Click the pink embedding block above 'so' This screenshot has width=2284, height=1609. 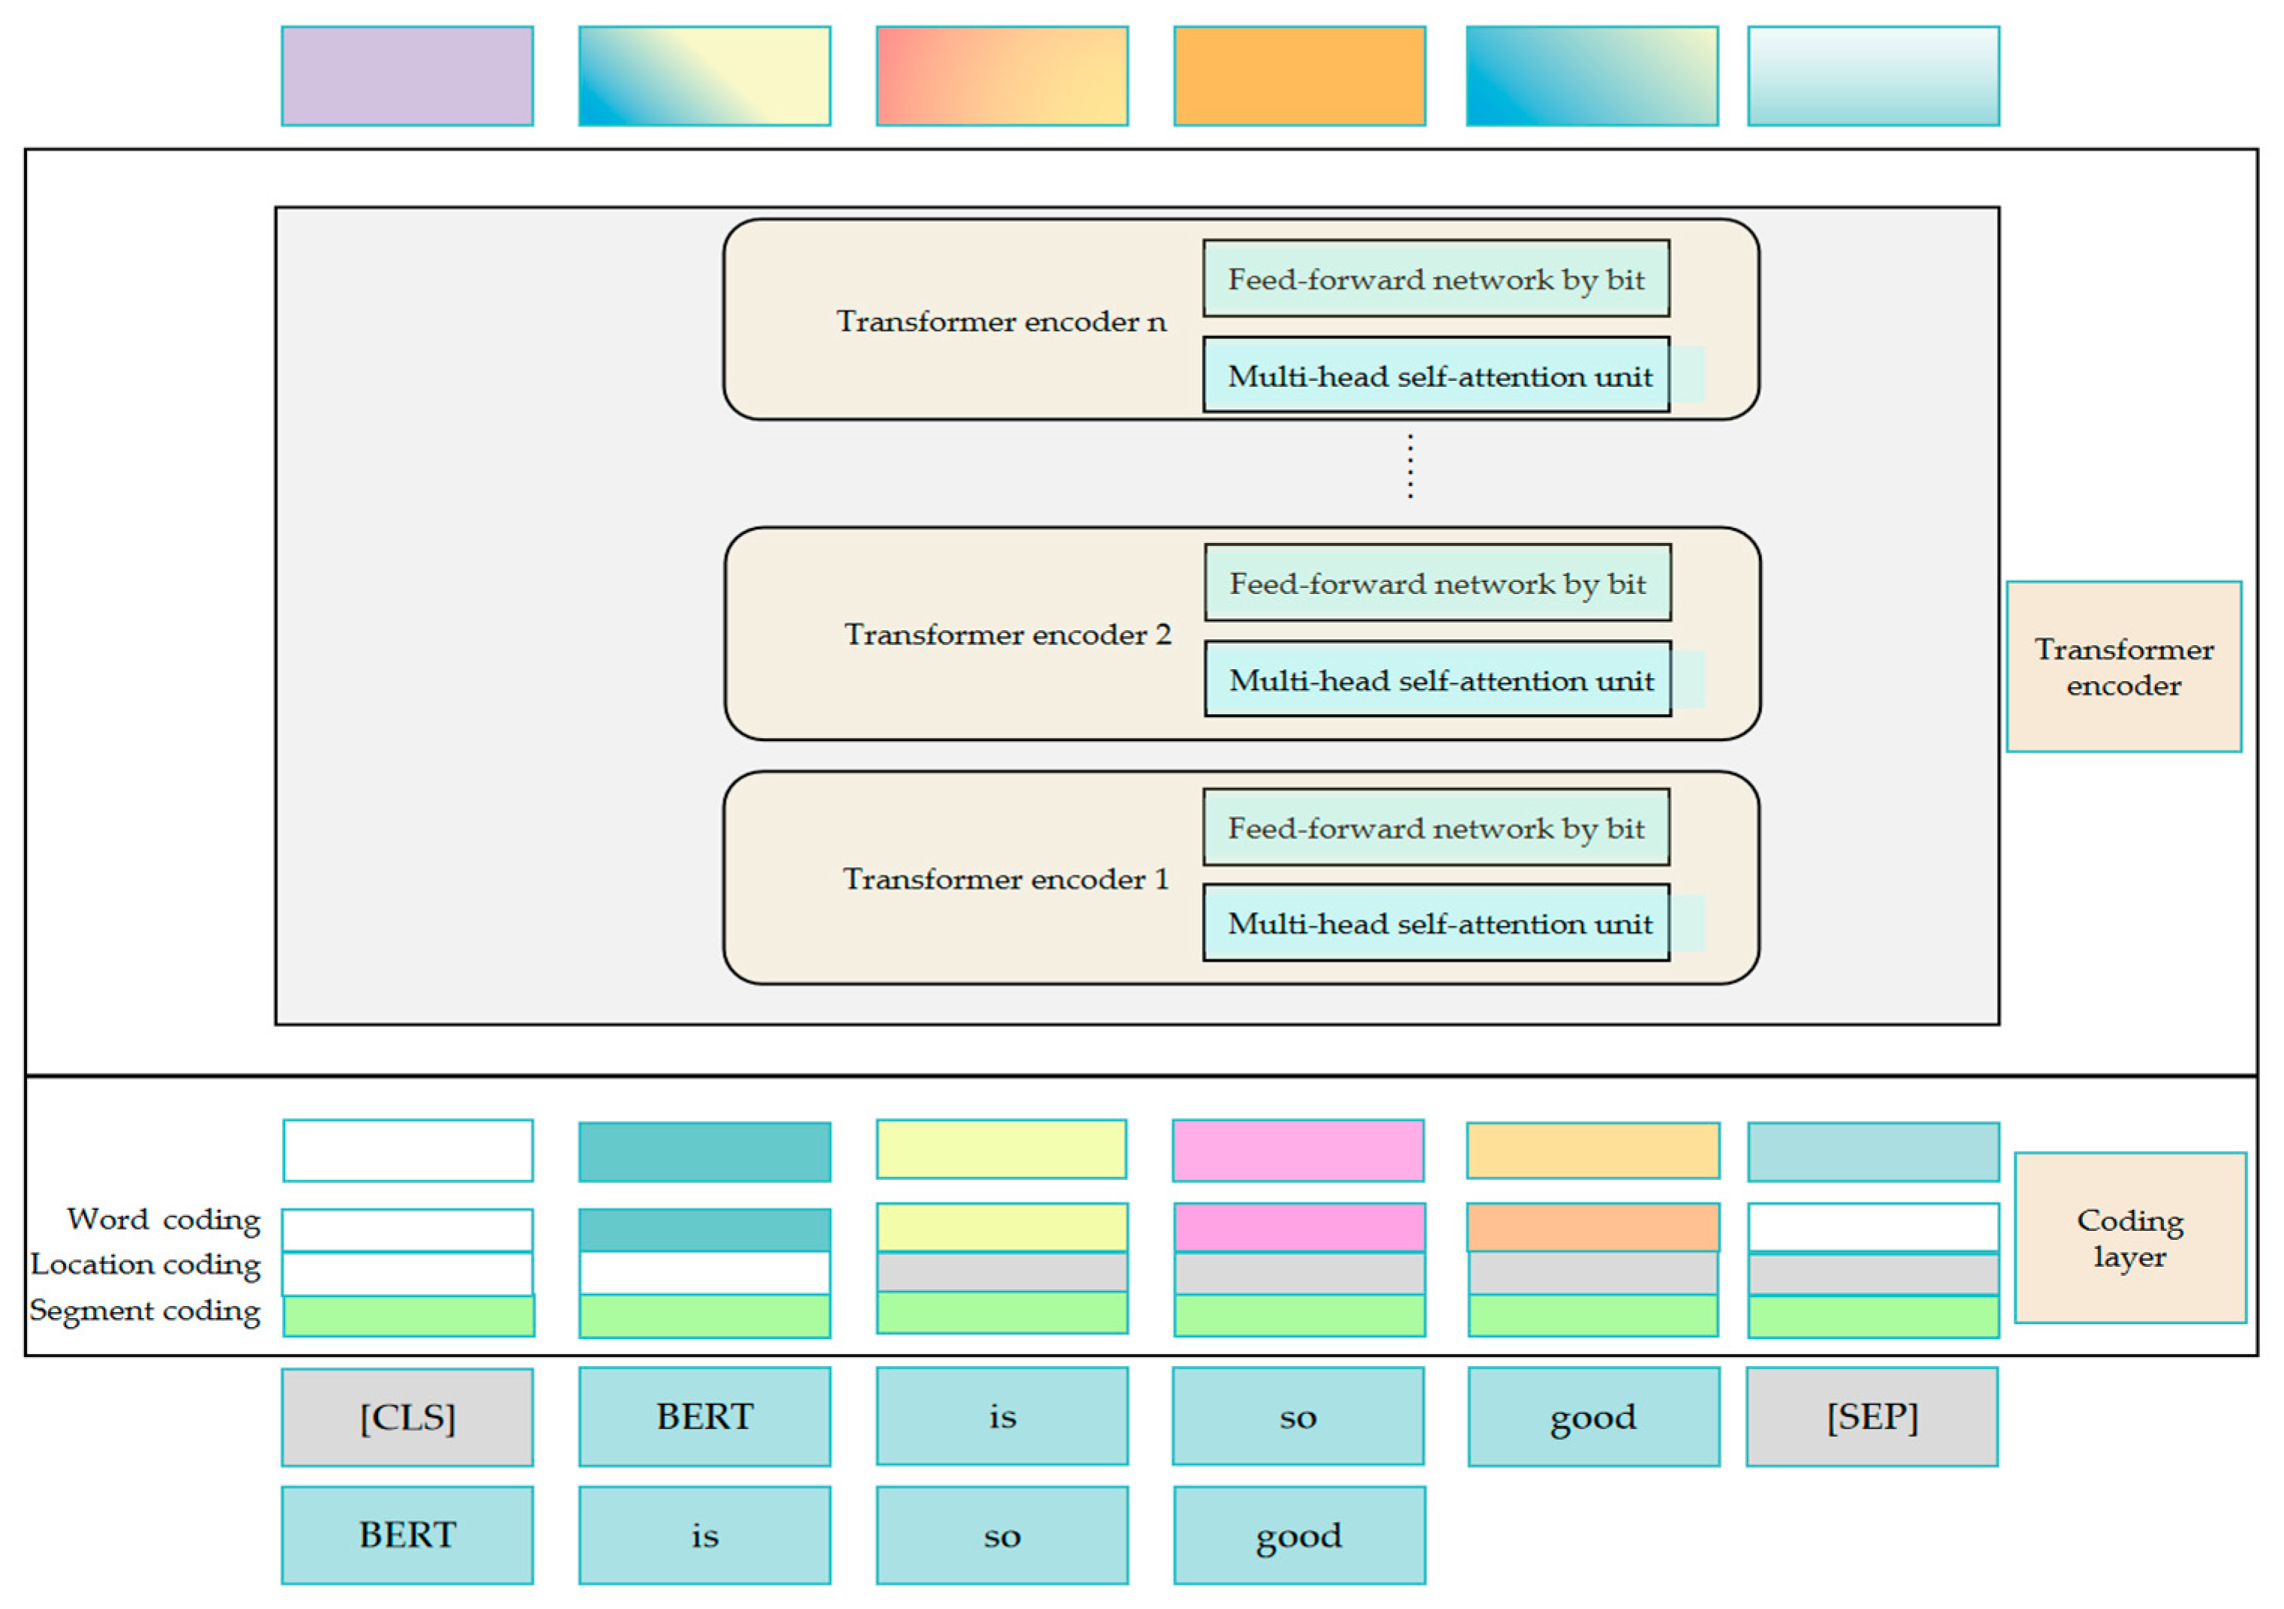1298,1151
